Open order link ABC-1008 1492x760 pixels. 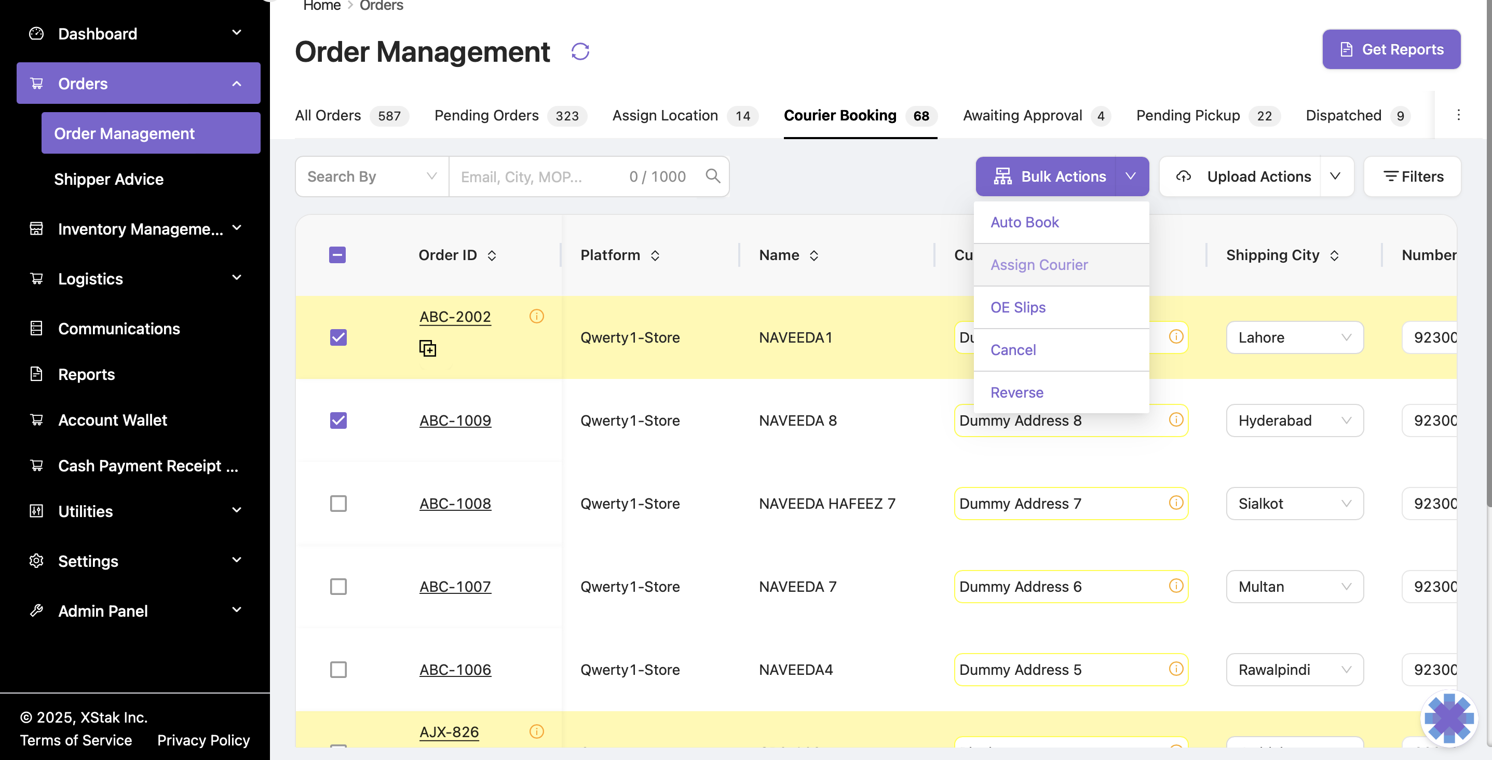[455, 504]
